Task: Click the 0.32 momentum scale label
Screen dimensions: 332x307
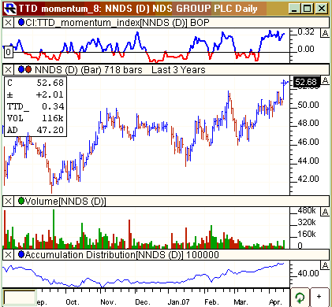Action: pos(306,32)
